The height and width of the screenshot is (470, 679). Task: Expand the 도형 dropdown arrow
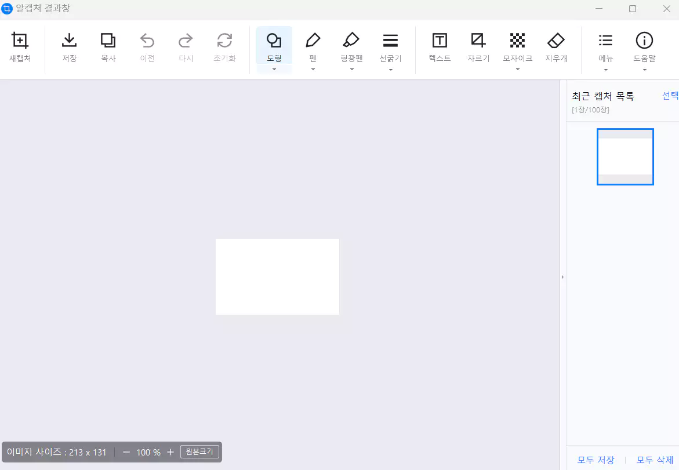click(x=274, y=69)
